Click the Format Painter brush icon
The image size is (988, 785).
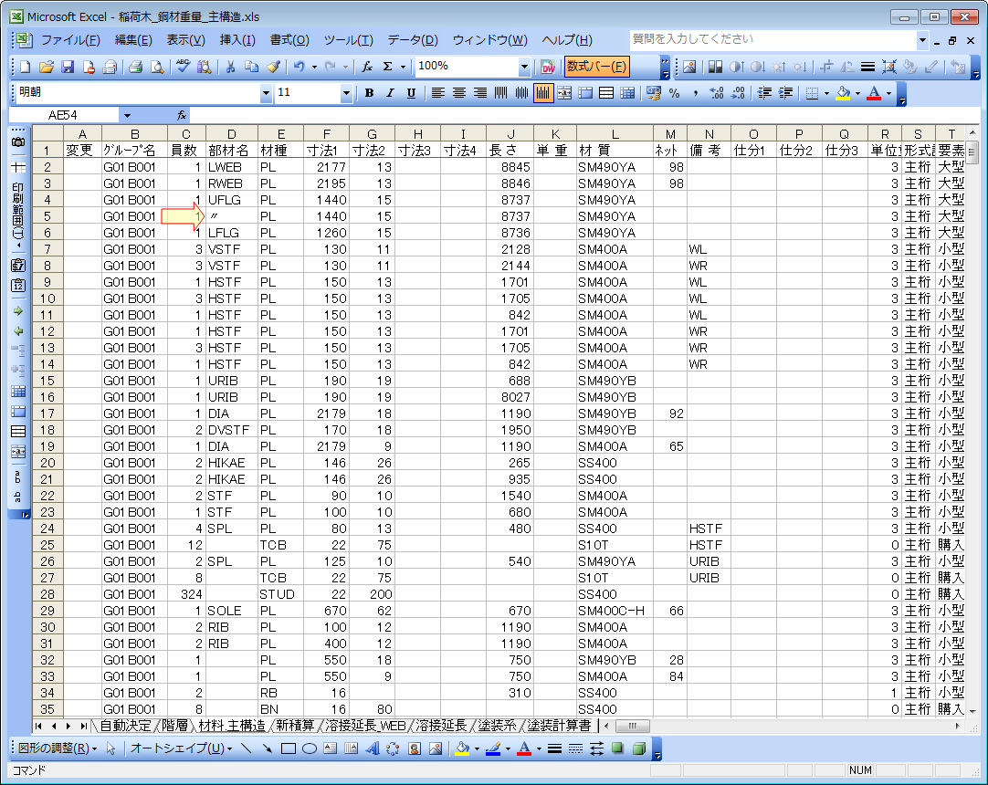pyautogui.click(x=273, y=67)
